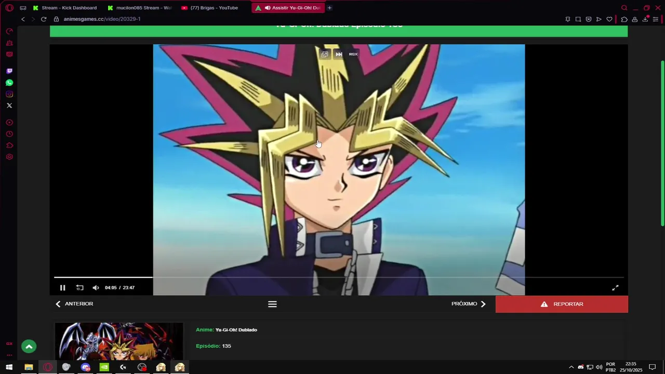Switch to the mucilon085 Stream tab
The image size is (665, 374).
point(139,8)
